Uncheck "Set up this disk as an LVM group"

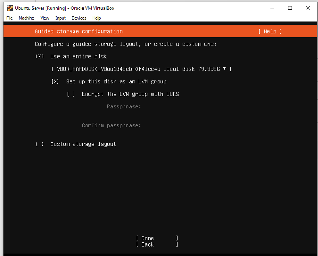[x=55, y=82]
